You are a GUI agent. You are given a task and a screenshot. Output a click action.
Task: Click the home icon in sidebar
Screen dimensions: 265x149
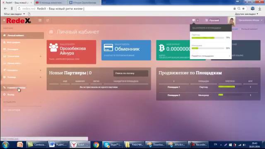click(x=5, y=35)
